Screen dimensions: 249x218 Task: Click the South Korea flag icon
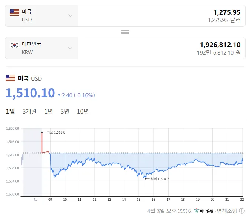14,45
